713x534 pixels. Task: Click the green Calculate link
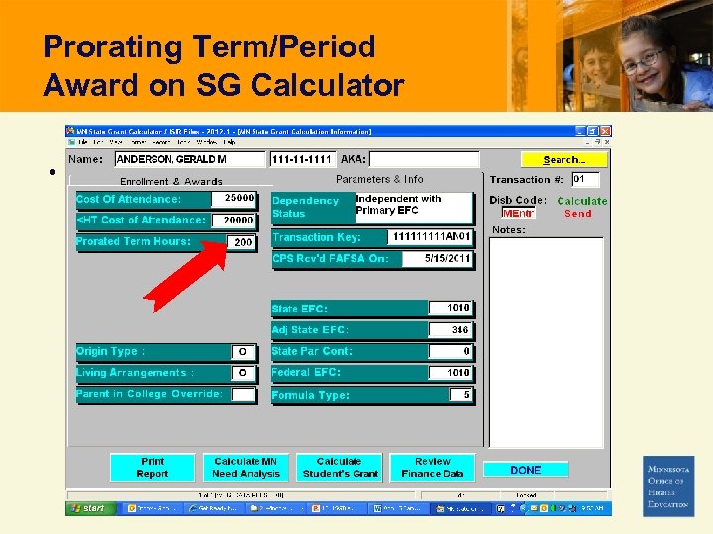coord(582,201)
